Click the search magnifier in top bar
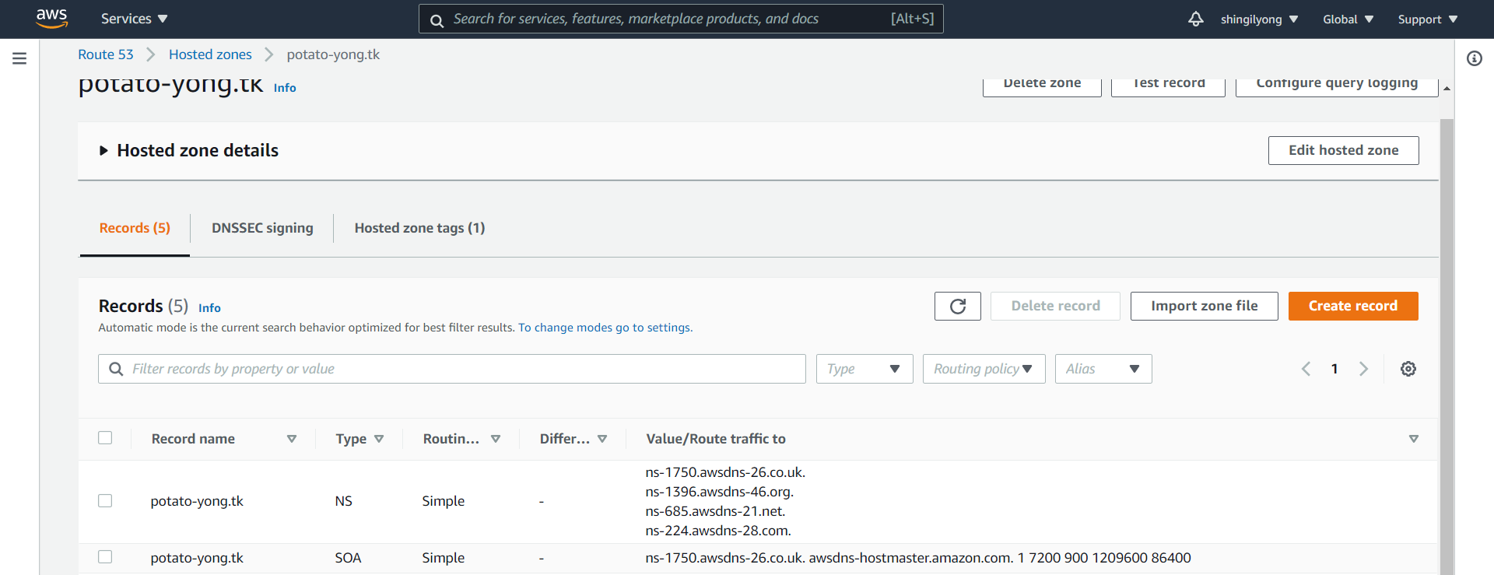1494x575 pixels. tap(437, 20)
